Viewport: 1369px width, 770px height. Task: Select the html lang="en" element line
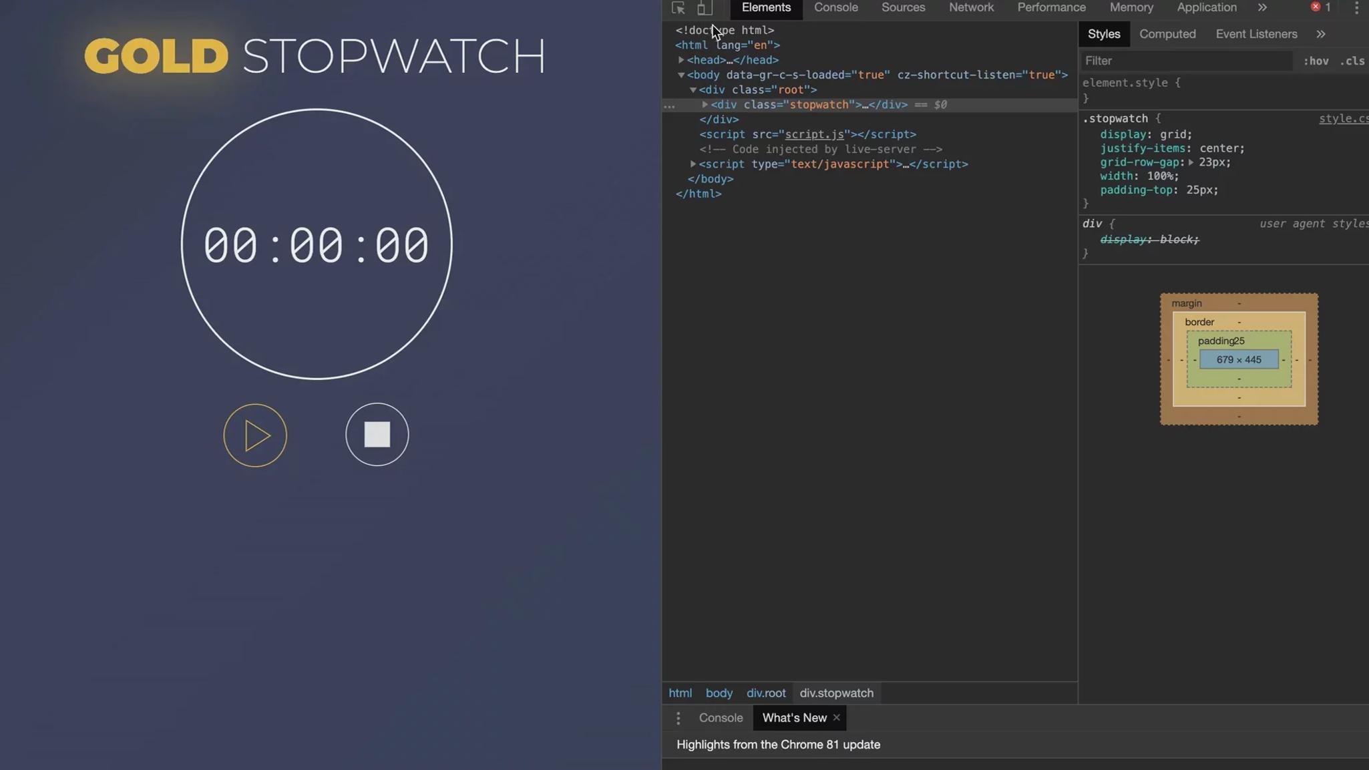pyautogui.click(x=727, y=45)
